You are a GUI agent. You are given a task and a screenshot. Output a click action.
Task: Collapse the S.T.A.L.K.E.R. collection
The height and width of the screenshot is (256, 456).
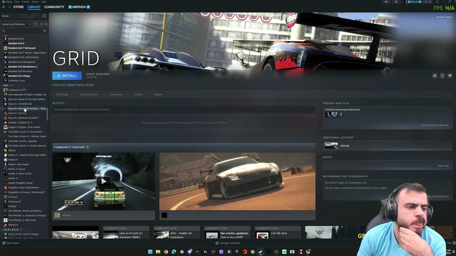2,230
